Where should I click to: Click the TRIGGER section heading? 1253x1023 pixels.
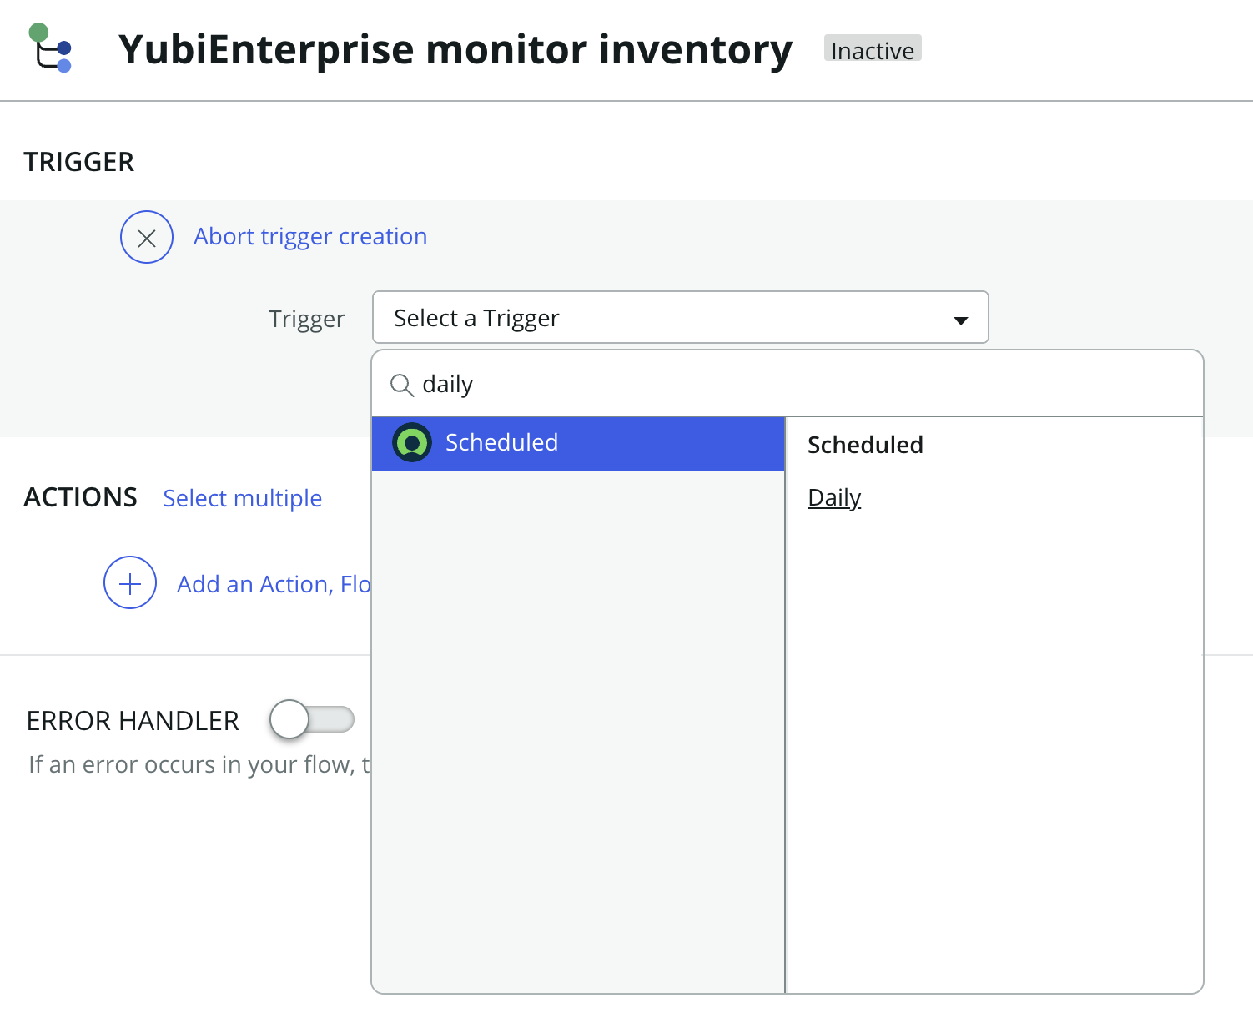coord(79,162)
